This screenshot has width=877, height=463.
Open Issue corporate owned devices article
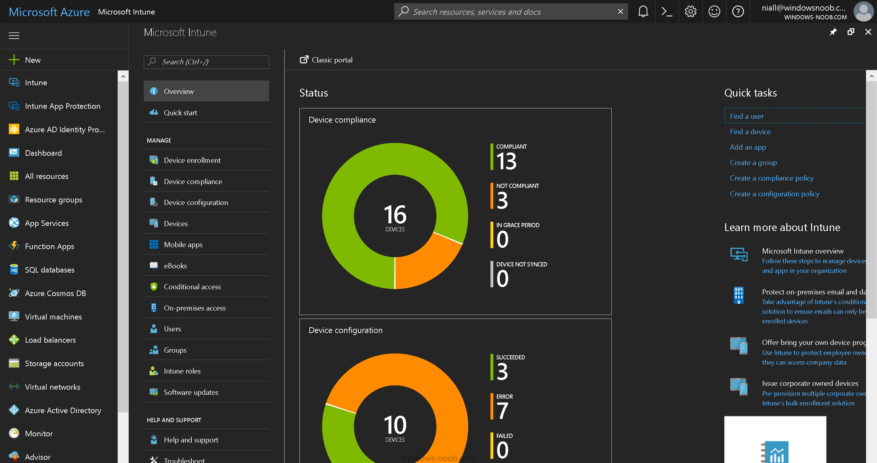click(810, 383)
